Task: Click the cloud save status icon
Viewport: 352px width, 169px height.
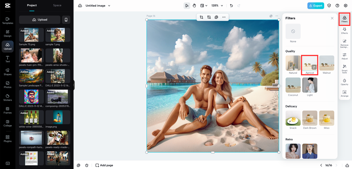Action: [x=80, y=6]
